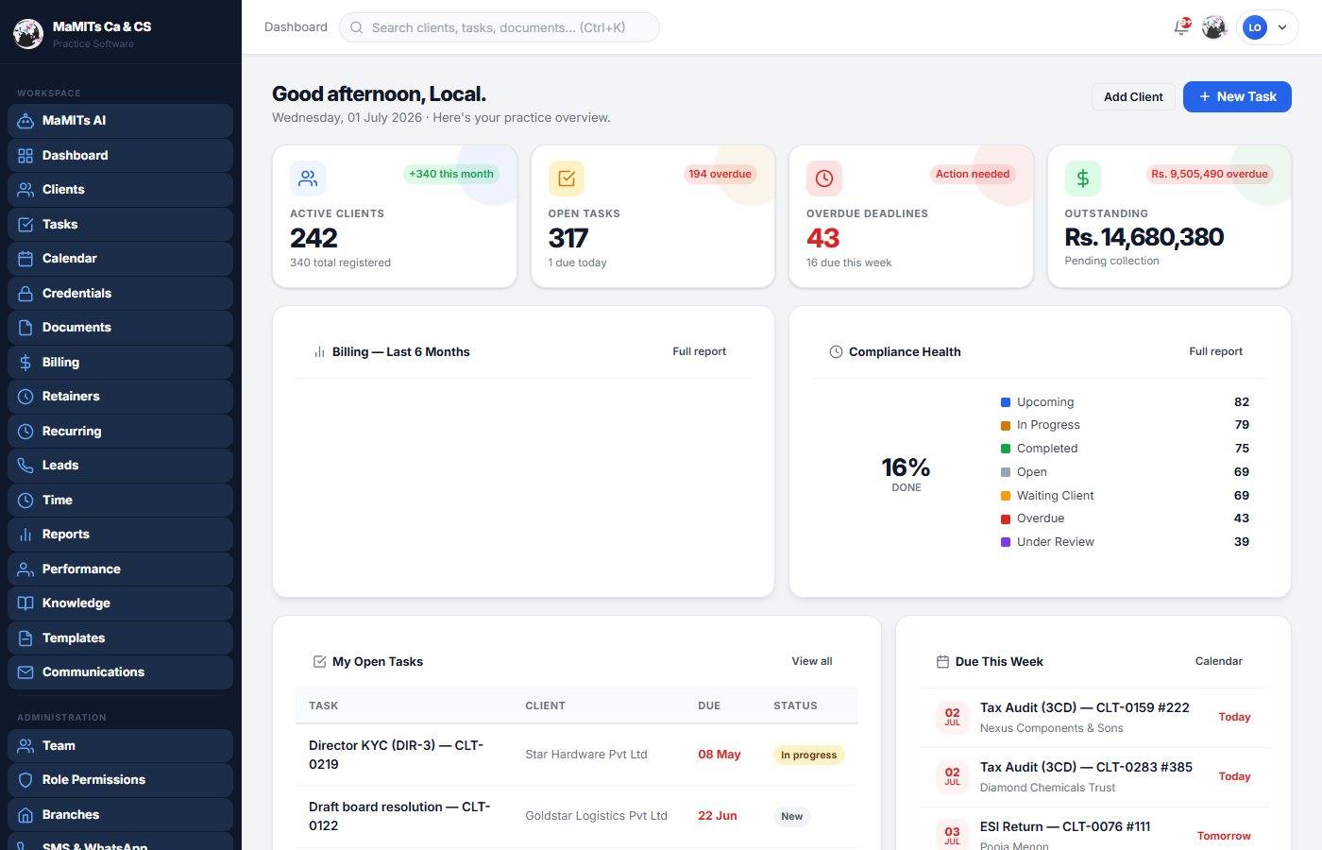Click the 'Action needed' badge
1322x850 pixels.
click(973, 174)
